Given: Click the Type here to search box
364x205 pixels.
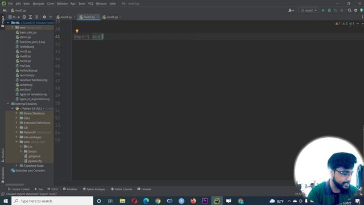Looking at the screenshot, I should 52,201.
